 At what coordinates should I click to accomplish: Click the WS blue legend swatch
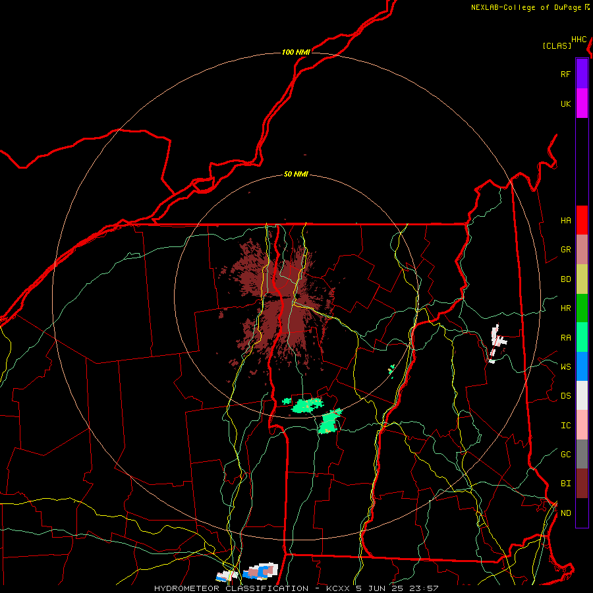click(582, 366)
